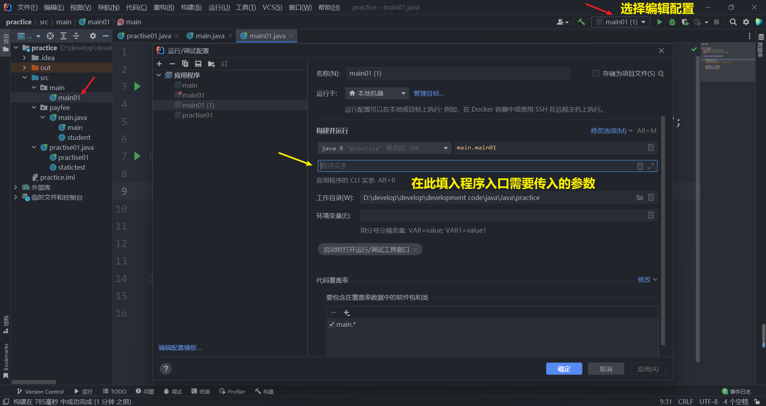Open the 本地机器 run target dropdown
The width and height of the screenshot is (766, 406).
403,93
